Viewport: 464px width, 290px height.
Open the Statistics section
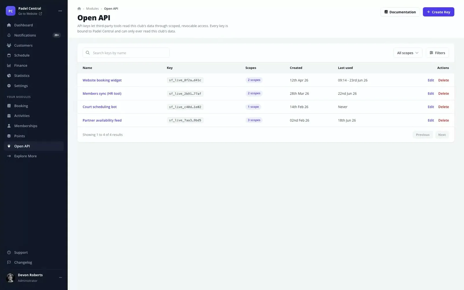point(34,76)
